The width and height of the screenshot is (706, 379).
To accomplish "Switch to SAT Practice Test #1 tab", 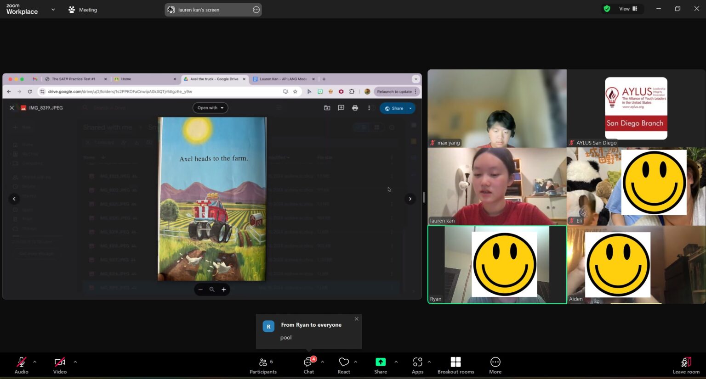I will tap(74, 79).
